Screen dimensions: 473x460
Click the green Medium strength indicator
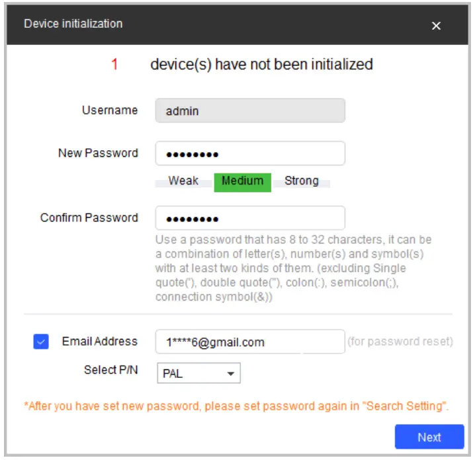tap(242, 181)
